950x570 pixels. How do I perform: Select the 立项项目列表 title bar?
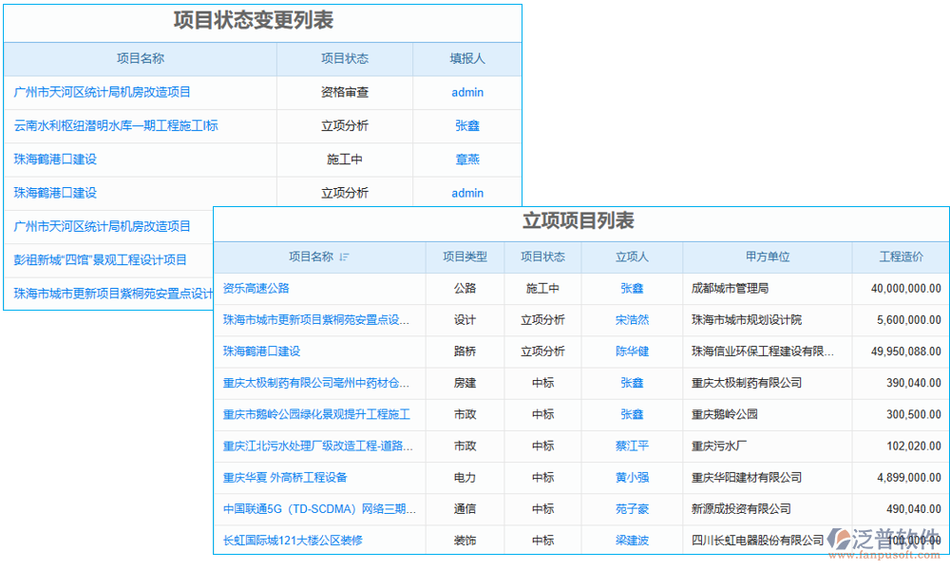580,220
